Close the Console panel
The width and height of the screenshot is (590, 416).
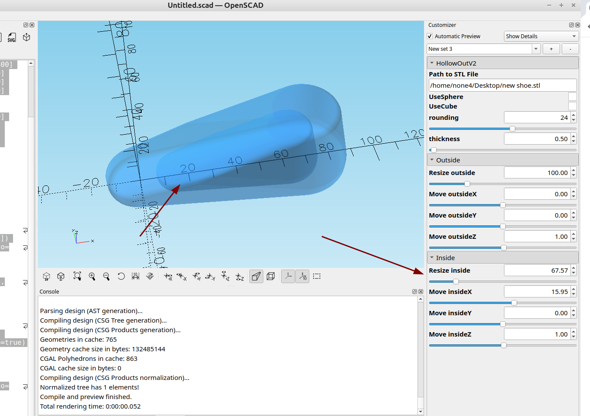click(x=421, y=292)
